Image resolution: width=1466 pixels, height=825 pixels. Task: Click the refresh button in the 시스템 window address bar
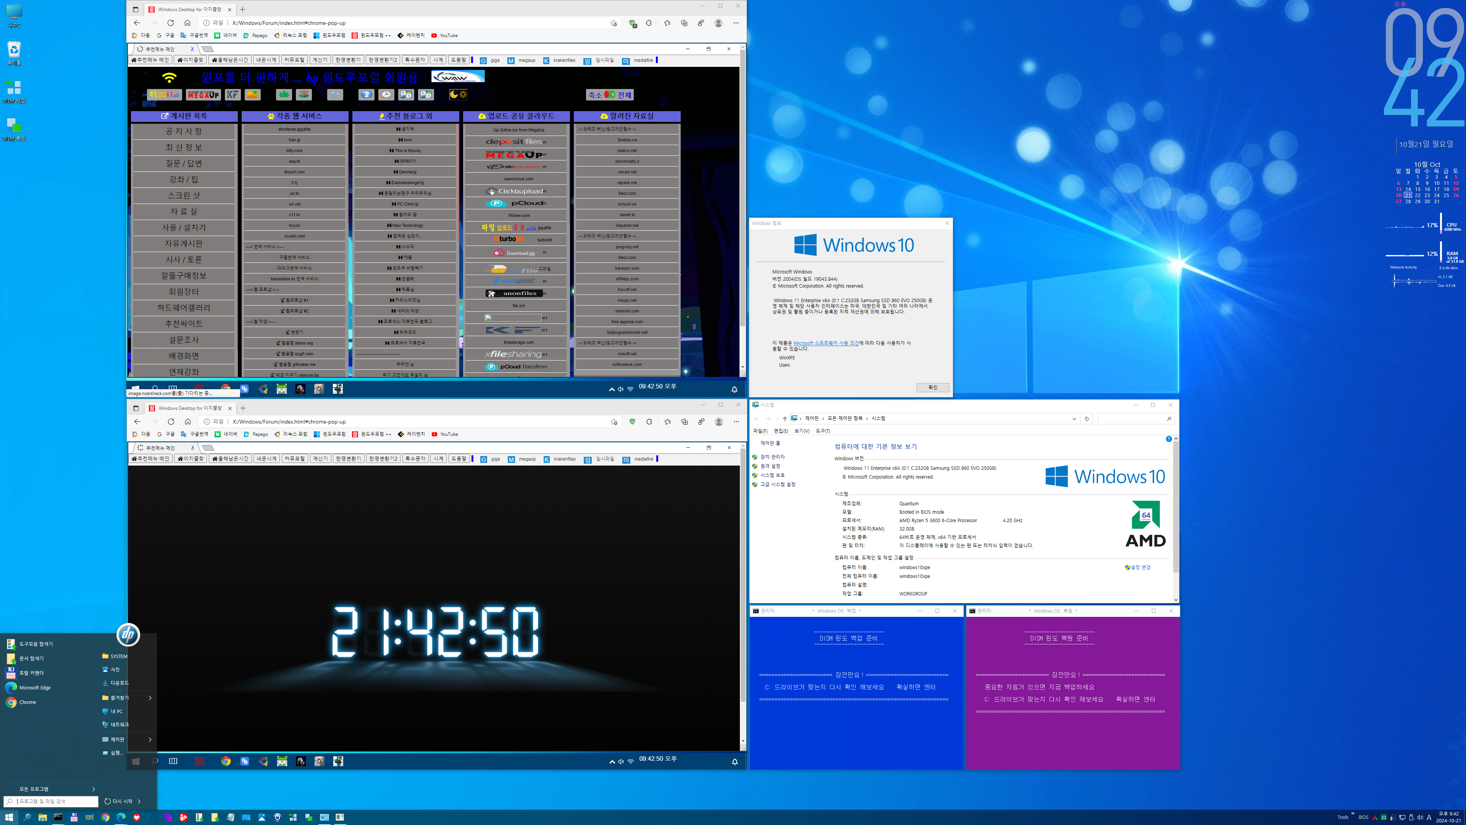click(1087, 419)
